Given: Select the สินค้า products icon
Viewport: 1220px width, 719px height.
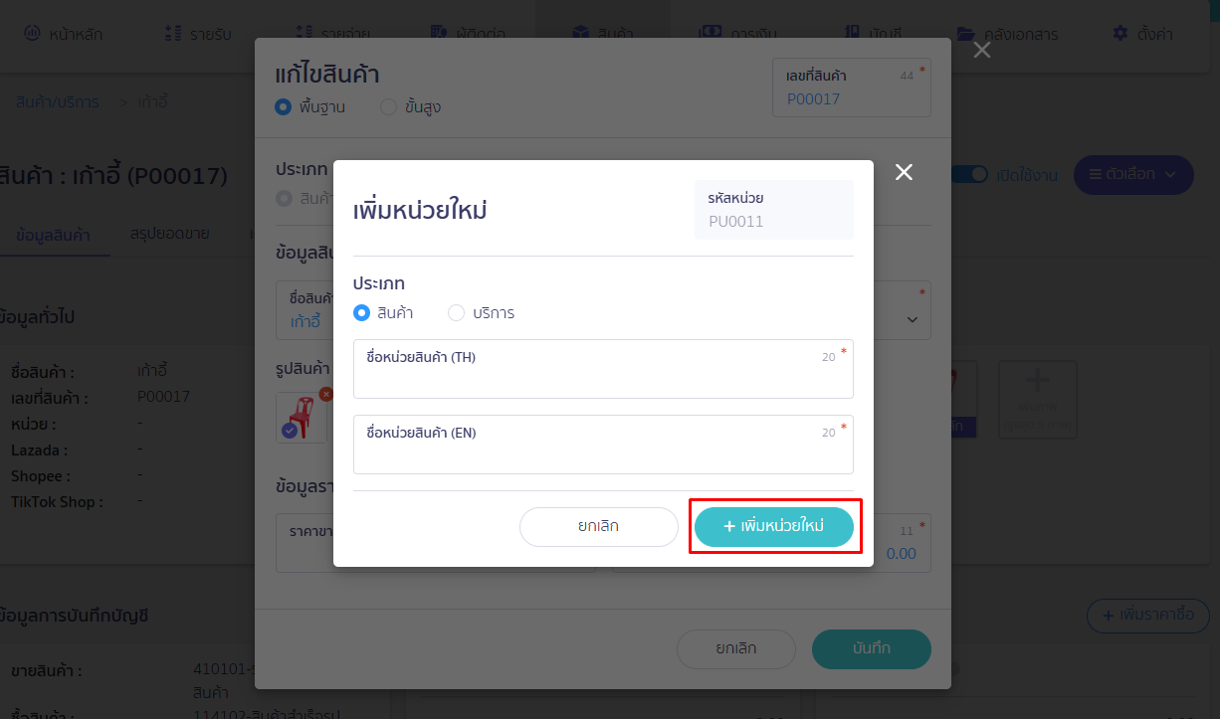Looking at the screenshot, I should 581,31.
